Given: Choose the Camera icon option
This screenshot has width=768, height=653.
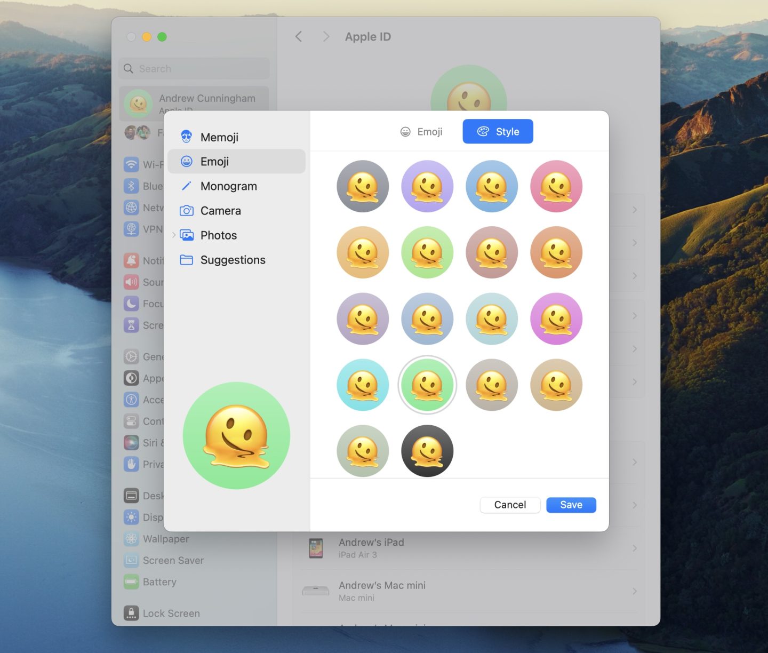Looking at the screenshot, I should pos(186,211).
